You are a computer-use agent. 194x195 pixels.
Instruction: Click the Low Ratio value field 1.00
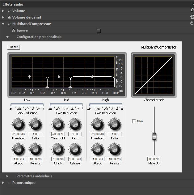pyautogui.click(x=36, y=134)
